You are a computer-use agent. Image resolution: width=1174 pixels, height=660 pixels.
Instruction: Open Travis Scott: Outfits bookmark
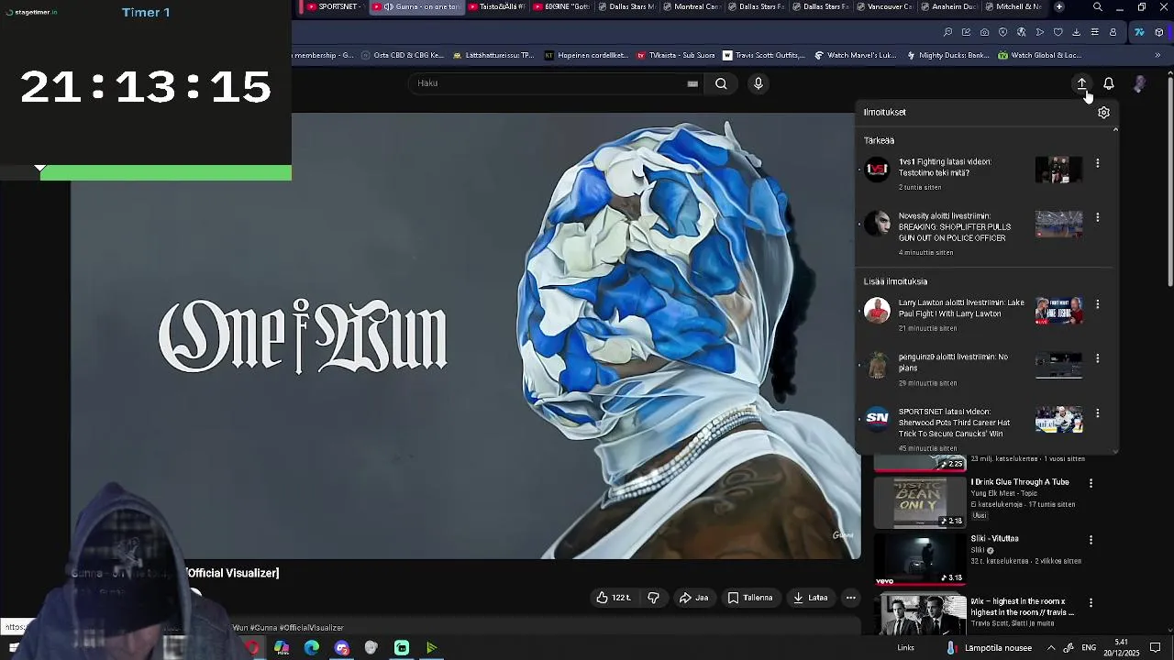tap(763, 55)
